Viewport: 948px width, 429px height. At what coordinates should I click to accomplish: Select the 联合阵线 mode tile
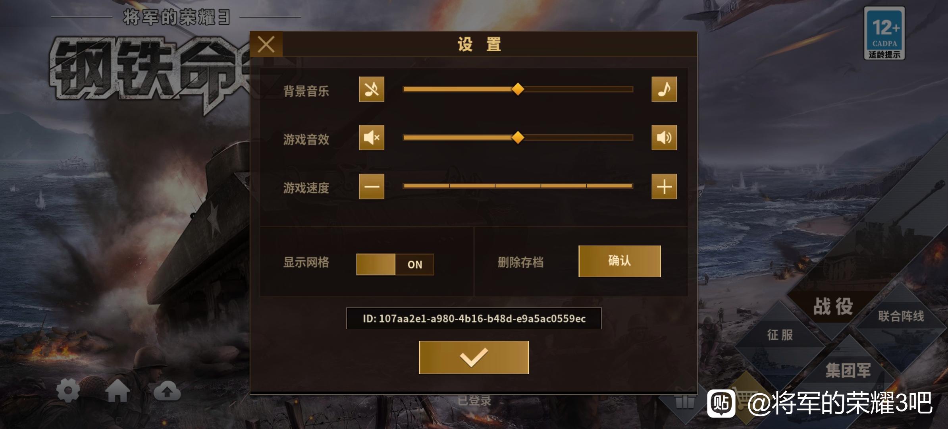point(901,316)
